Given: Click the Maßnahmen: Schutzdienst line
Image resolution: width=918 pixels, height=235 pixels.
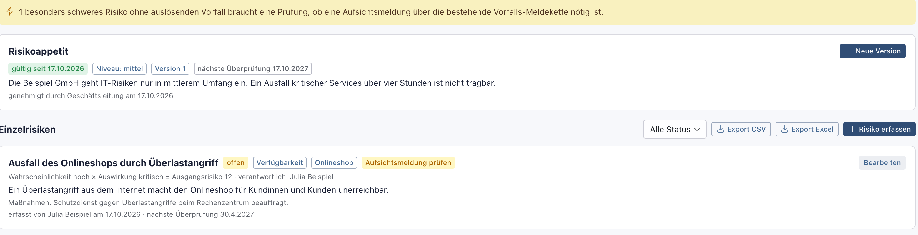Looking at the screenshot, I should point(148,203).
